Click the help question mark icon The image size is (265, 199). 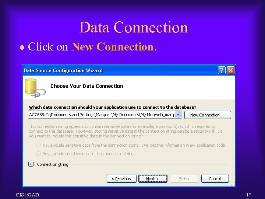pos(222,70)
